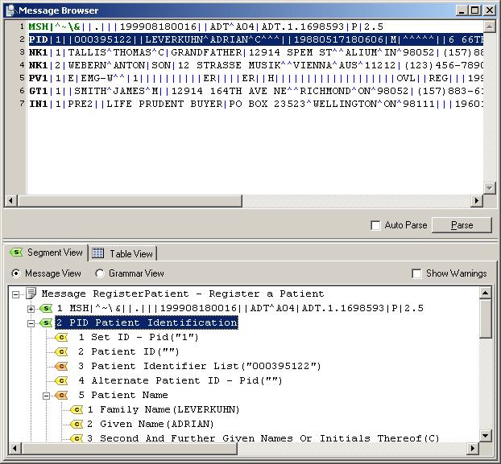Image resolution: width=501 pixels, height=464 pixels.
Task: Select the Message View radio button
Action: click(x=15, y=273)
